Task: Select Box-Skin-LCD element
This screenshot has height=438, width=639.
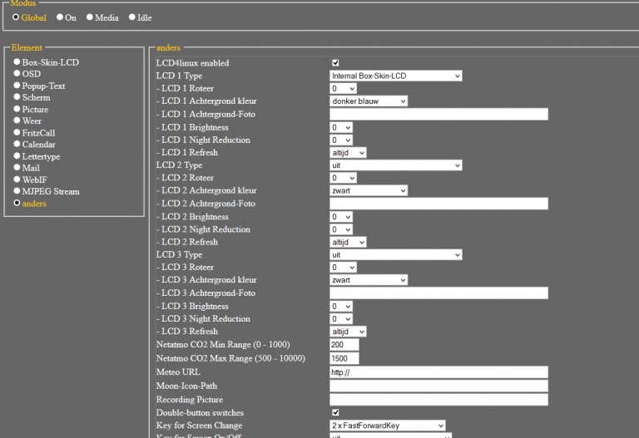Action: click(x=17, y=62)
